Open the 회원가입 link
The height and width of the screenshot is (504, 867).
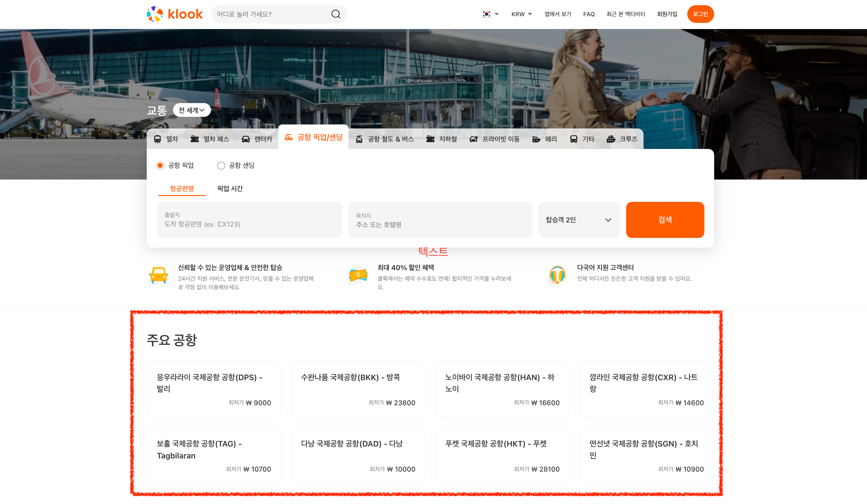[x=667, y=14]
